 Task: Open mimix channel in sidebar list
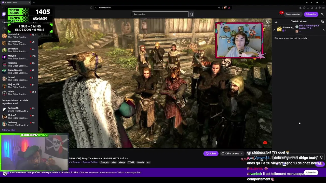point(19,93)
